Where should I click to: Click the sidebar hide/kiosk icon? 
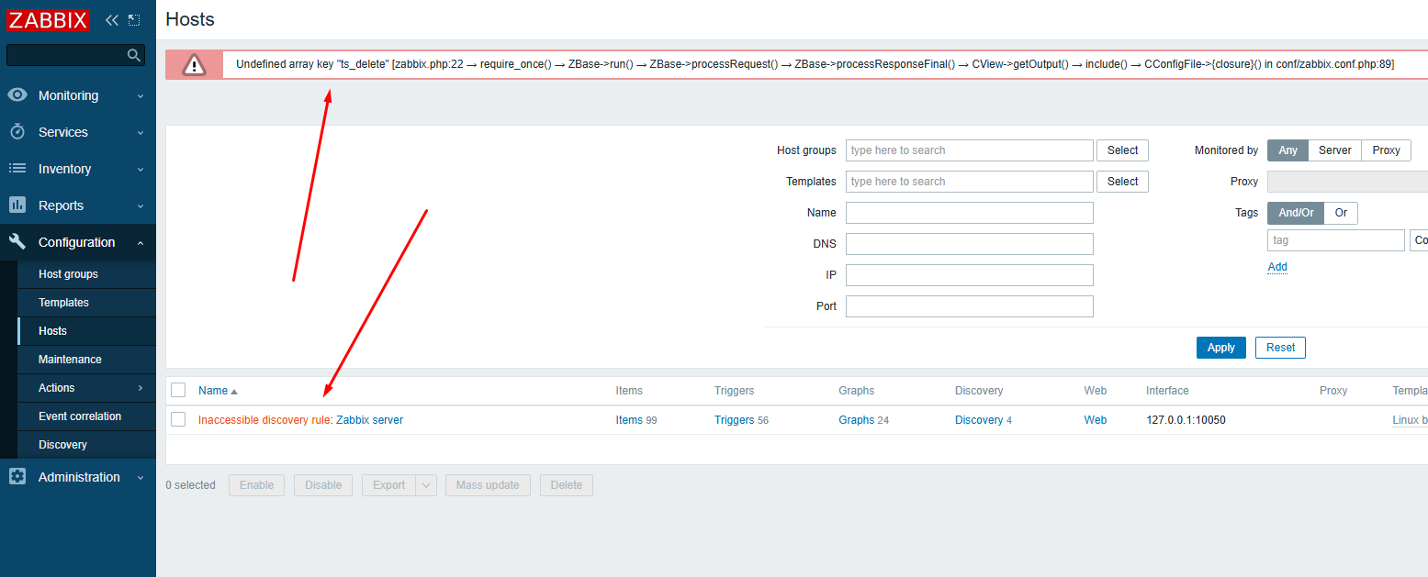click(134, 20)
